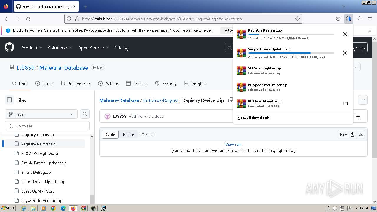Click the file tree scrollbar up arrow
This screenshot has width=377, height=212.
tap(92, 136)
